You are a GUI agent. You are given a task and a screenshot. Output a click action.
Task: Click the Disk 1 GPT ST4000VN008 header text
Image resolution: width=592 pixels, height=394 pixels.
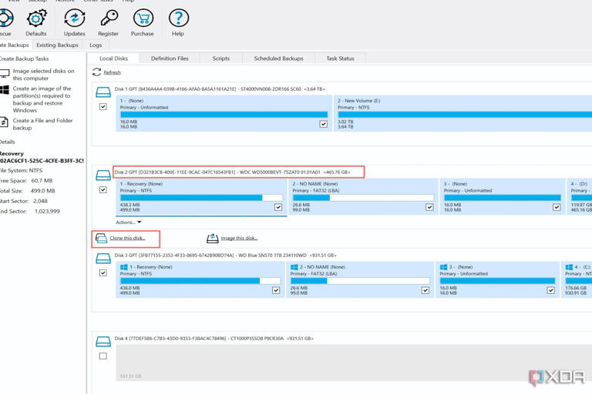220,89
